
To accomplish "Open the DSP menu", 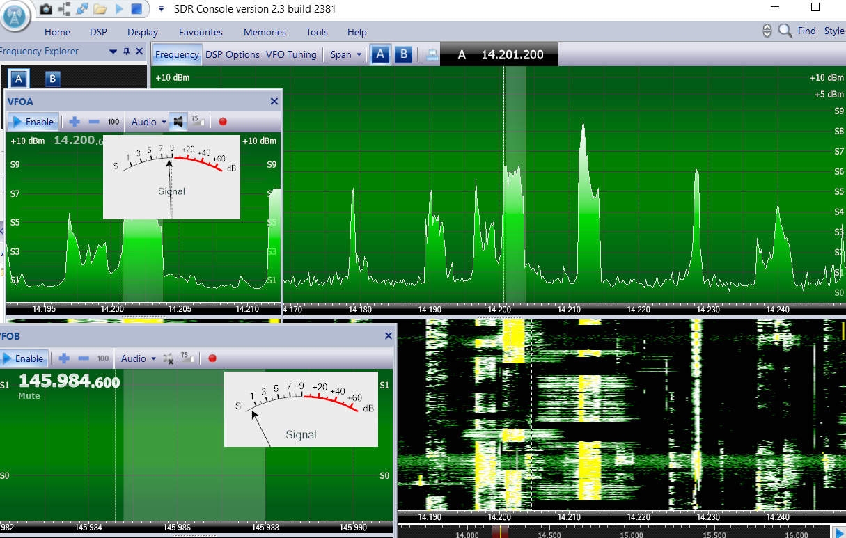I will pyautogui.click(x=98, y=32).
